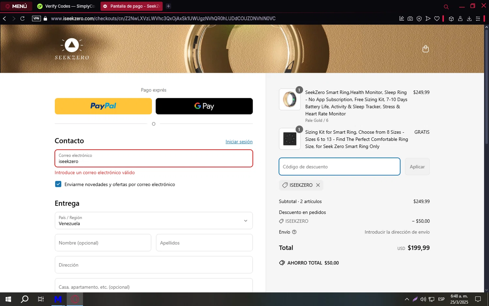Viewport: 489px width, 306px height.
Task: Open Windows taskbar search
Action: click(x=24, y=299)
